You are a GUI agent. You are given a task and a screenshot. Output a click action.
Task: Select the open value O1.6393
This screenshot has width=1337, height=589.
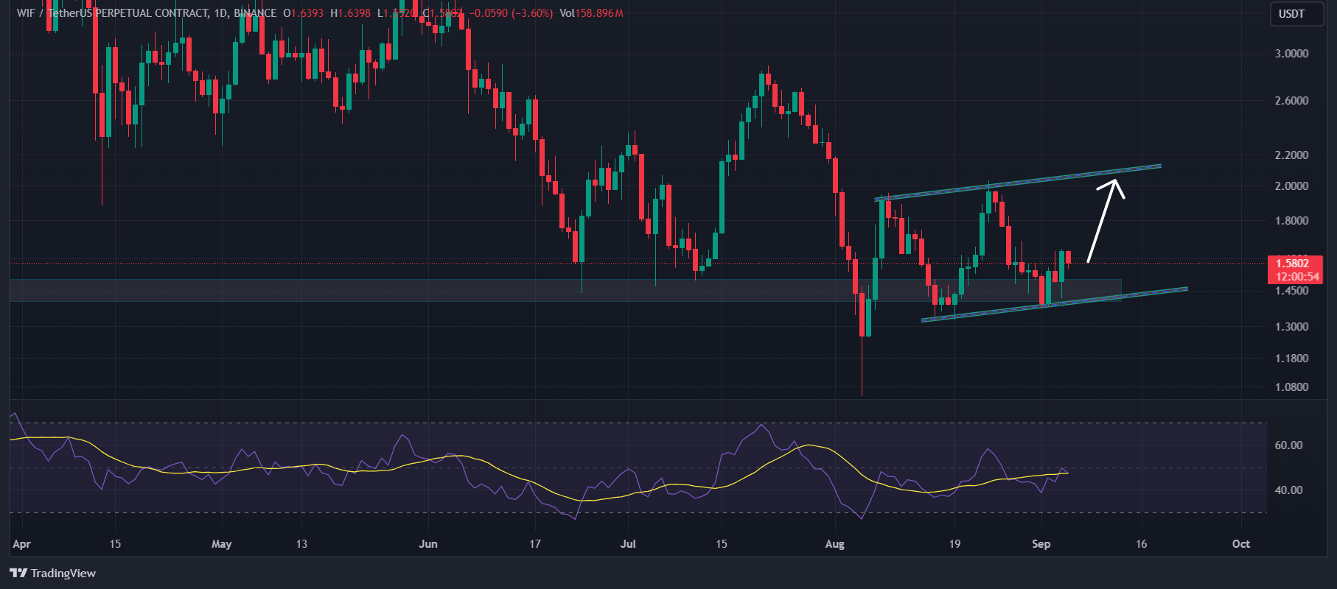tap(303, 13)
